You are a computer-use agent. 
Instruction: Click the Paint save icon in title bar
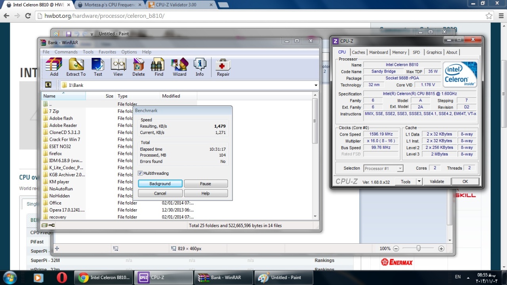pos(69,34)
